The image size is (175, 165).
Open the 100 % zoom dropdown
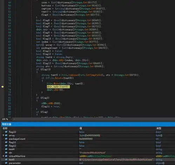click(11, 119)
